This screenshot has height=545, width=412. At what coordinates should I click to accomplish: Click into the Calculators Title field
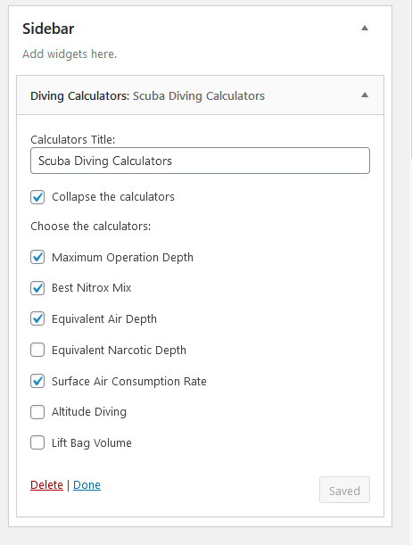pyautogui.click(x=200, y=161)
